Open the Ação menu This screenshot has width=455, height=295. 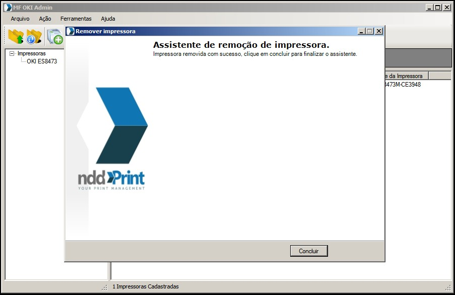pos(45,19)
